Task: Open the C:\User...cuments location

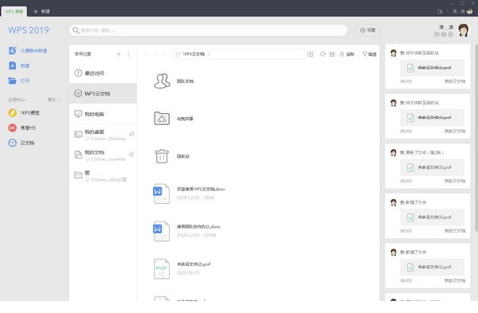Action: (103, 155)
